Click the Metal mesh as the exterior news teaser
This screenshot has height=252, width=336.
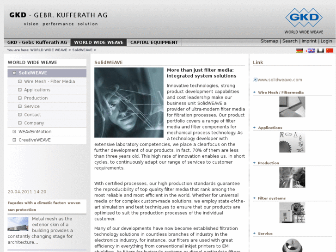tap(40, 231)
